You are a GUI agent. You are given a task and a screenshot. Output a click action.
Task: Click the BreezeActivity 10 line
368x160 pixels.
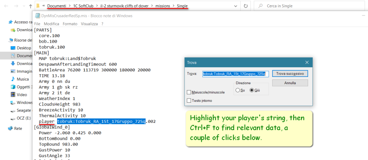[61, 110]
